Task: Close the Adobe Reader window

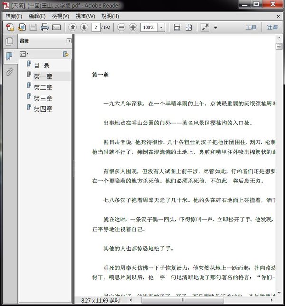Action: tap(272, 4)
